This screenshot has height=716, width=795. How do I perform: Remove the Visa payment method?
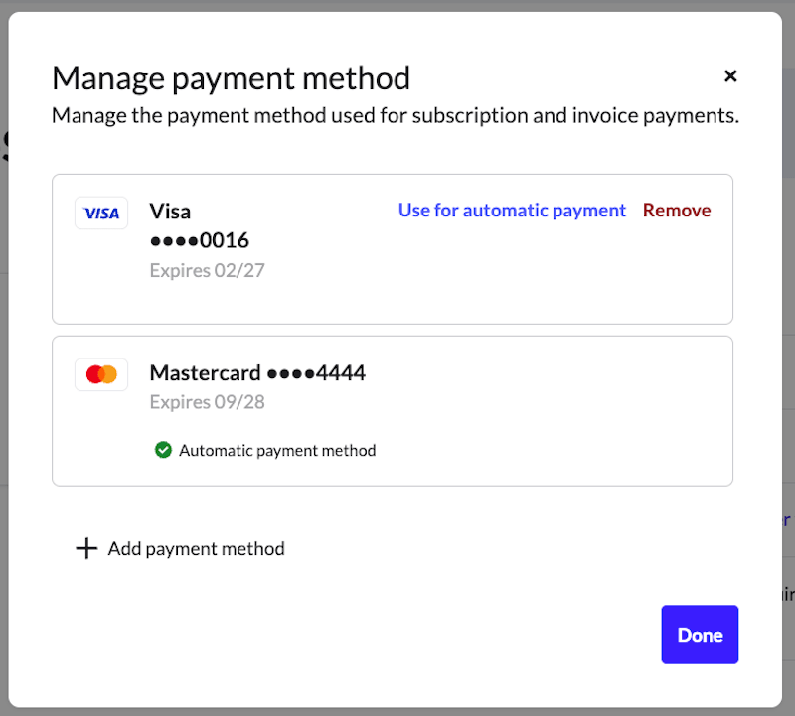(677, 210)
